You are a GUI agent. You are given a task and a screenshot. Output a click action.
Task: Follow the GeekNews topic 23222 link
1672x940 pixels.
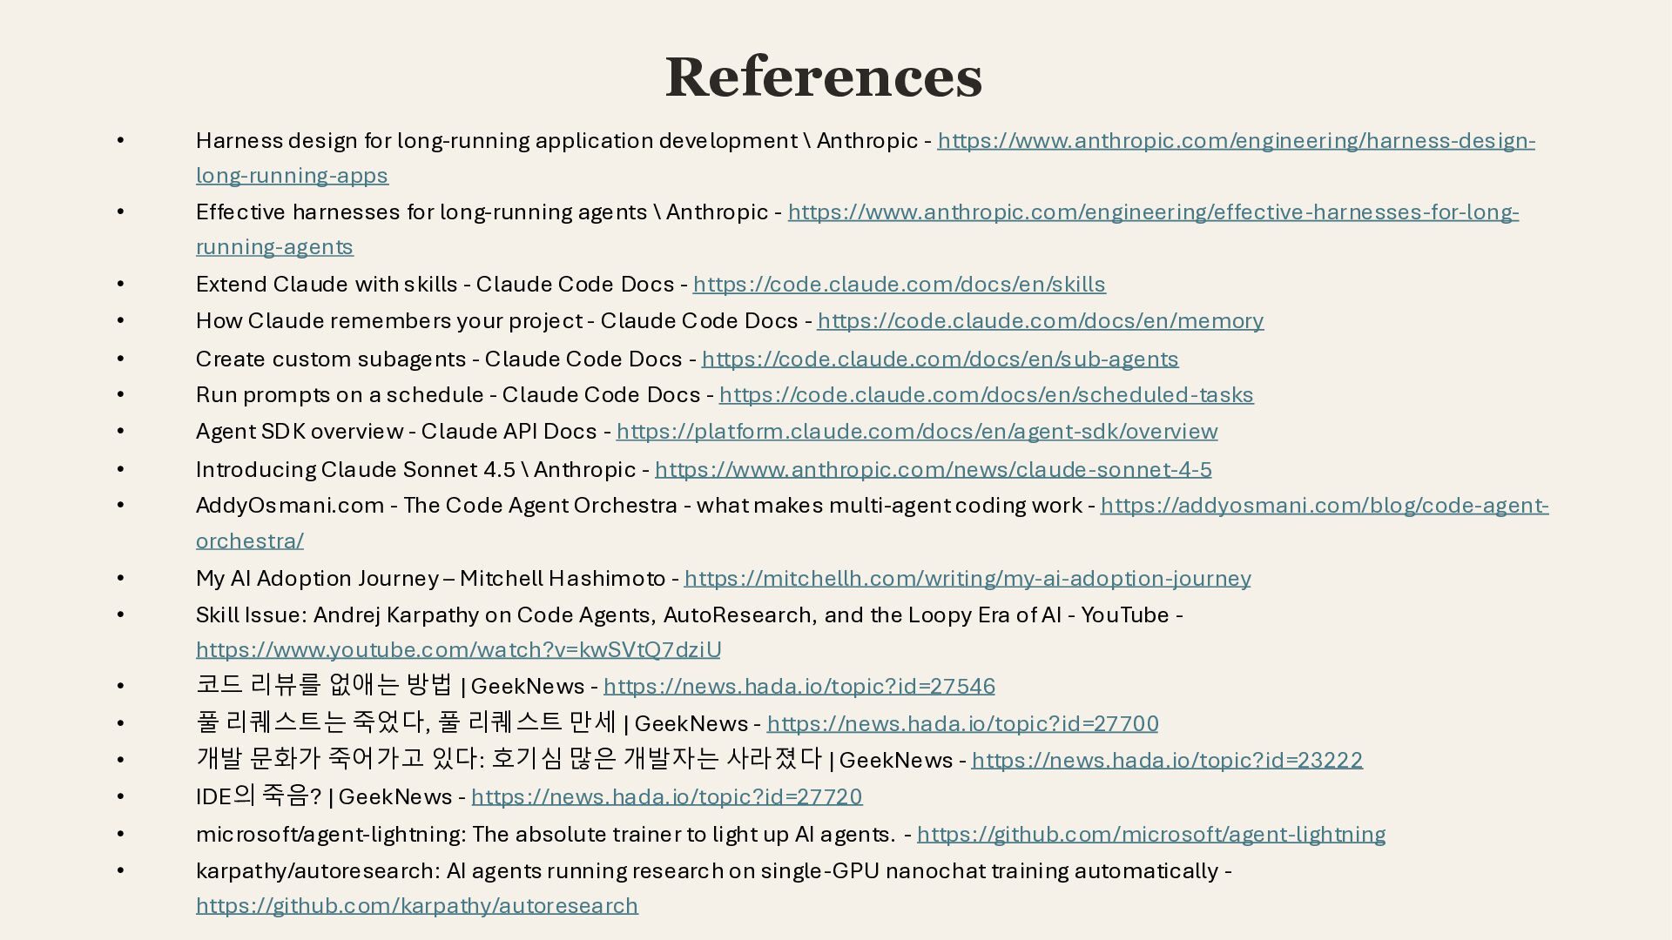point(1166,761)
